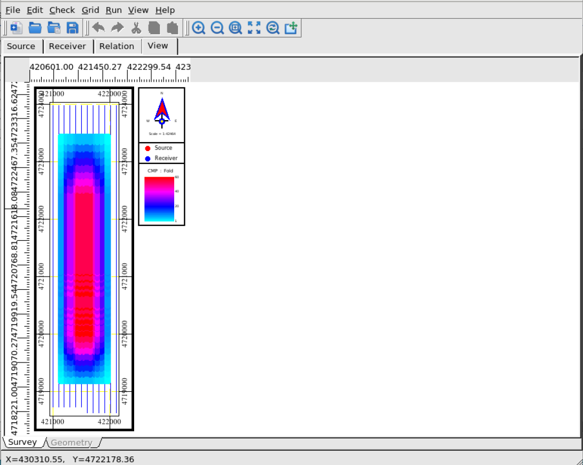Open the Run menu
Image resolution: width=583 pixels, height=465 pixels.
pos(113,10)
